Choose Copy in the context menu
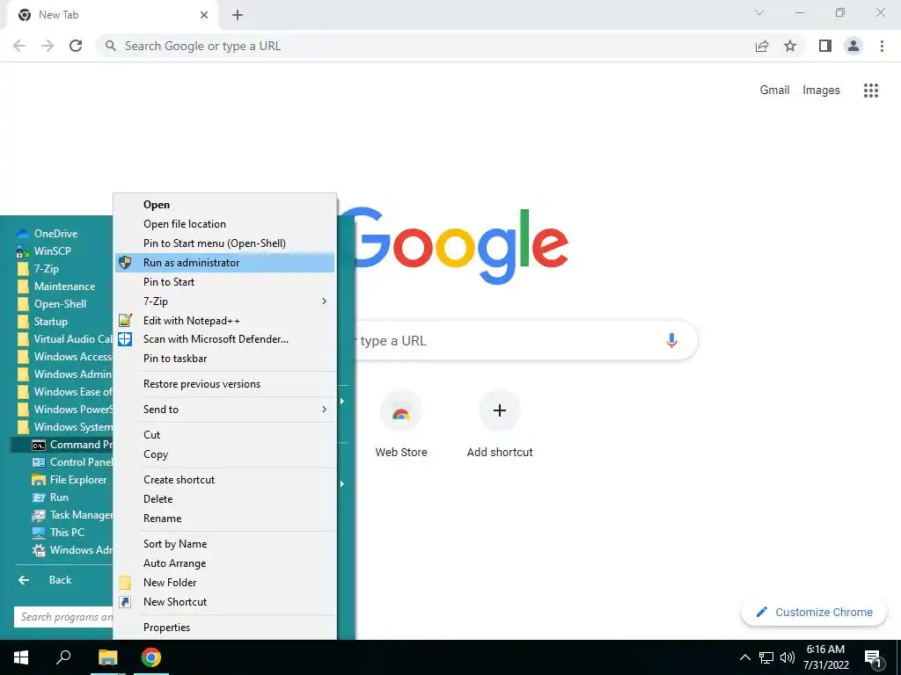Screen dimensions: 901x675 tap(224, 454)
